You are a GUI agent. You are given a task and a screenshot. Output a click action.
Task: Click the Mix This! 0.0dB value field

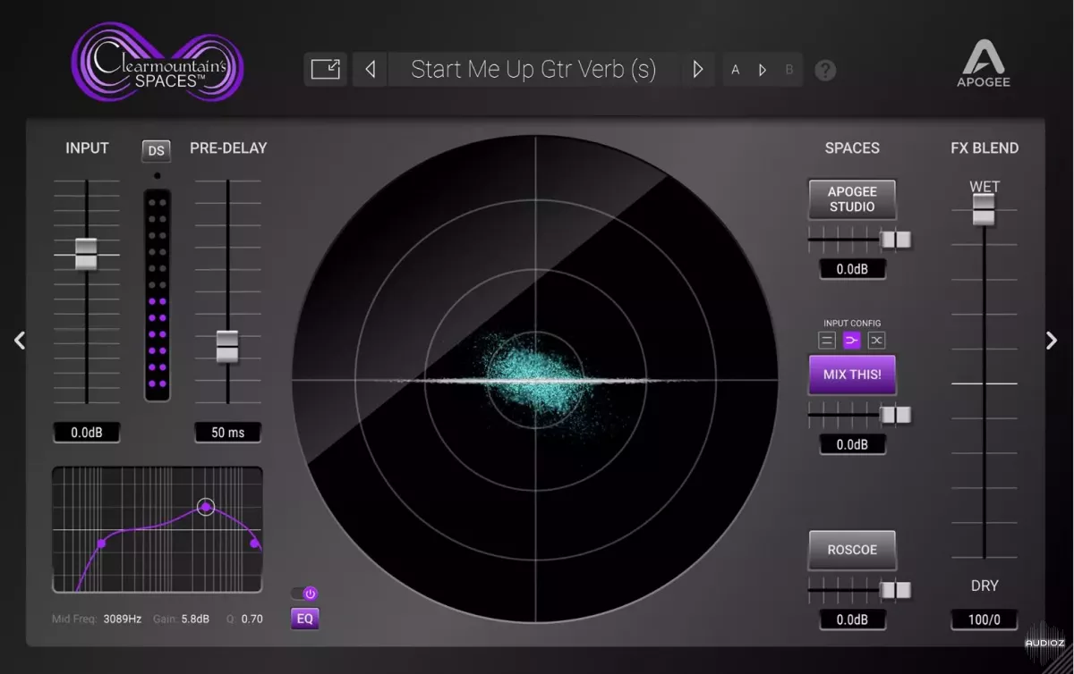tap(852, 444)
